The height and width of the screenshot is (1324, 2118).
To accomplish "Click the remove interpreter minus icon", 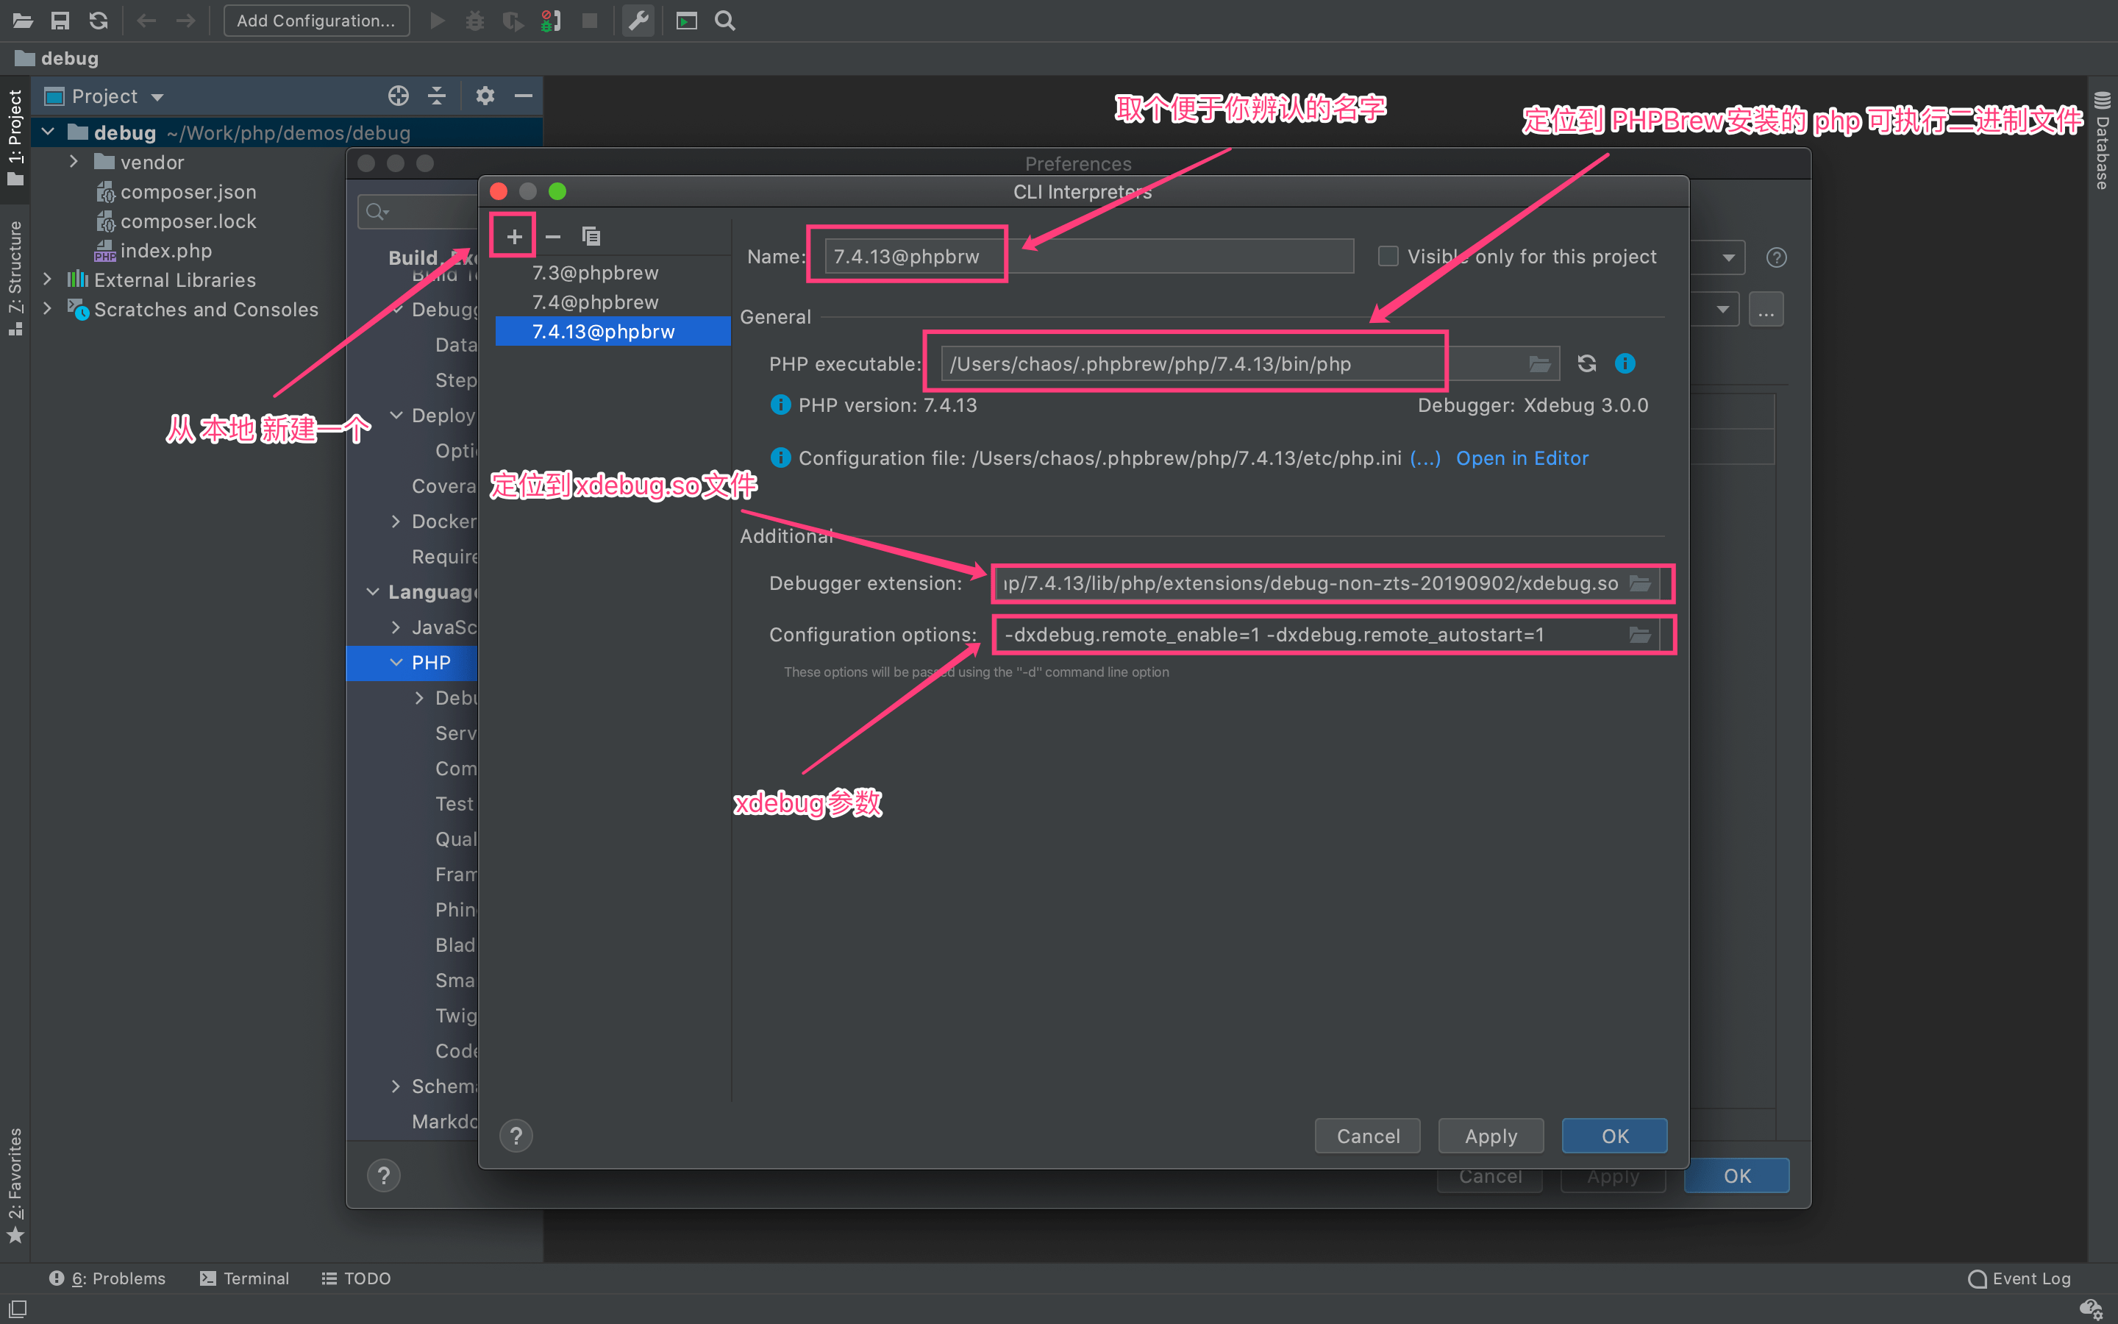I will pyautogui.click(x=552, y=236).
